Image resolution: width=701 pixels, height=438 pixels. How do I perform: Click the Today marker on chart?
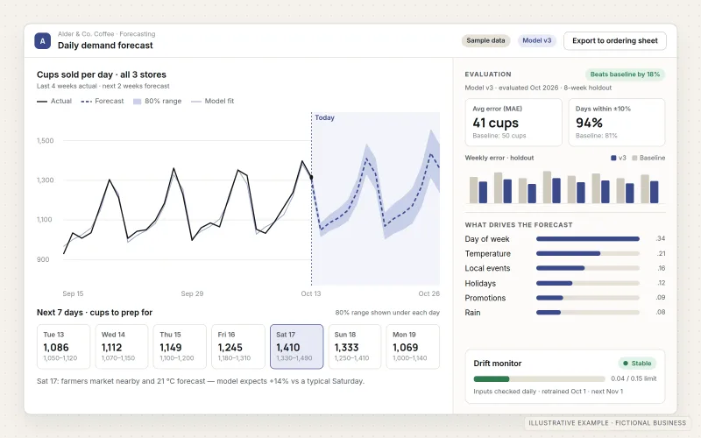pos(324,117)
